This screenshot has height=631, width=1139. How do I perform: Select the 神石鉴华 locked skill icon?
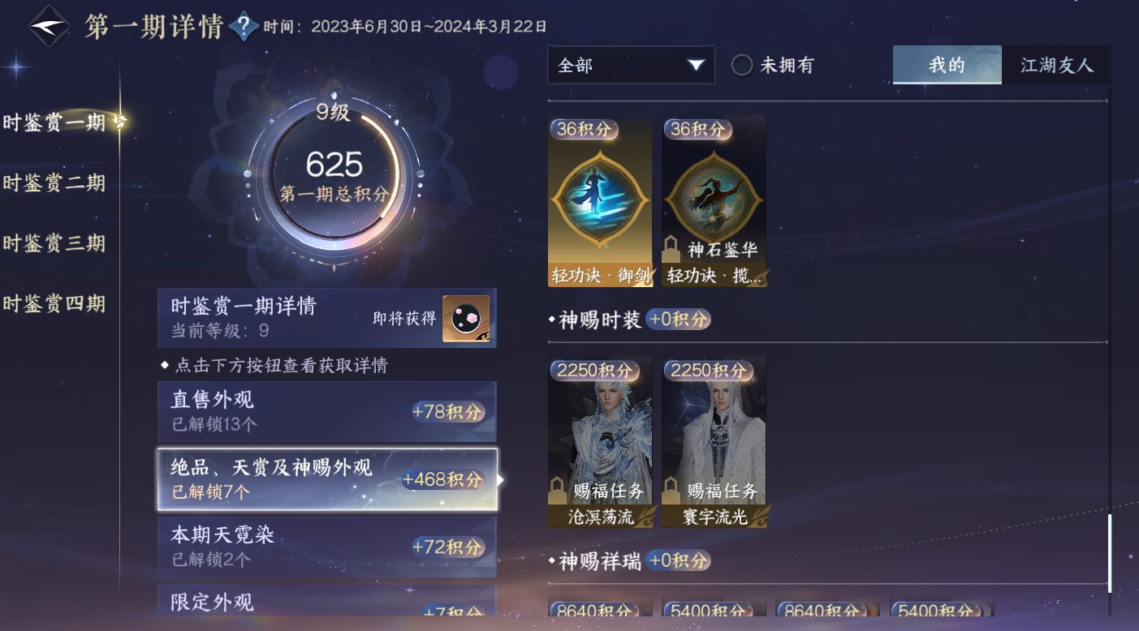(714, 200)
